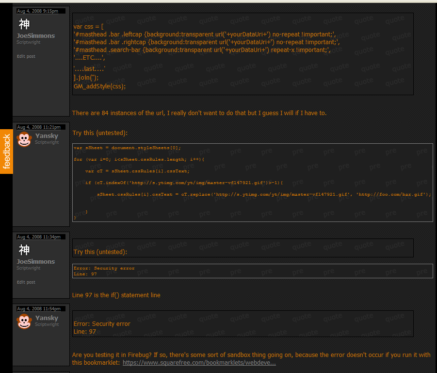This screenshot has width=437, height=373.
Task: Click Edit post on the 11:34pm post
Action: 26,282
